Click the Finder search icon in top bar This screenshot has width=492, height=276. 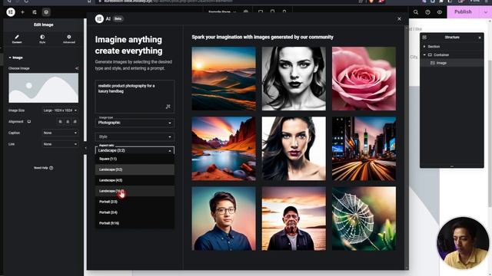click(x=416, y=12)
